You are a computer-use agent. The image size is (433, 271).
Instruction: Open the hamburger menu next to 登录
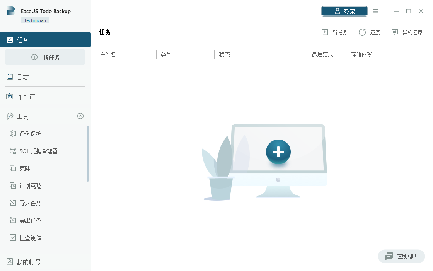375,11
